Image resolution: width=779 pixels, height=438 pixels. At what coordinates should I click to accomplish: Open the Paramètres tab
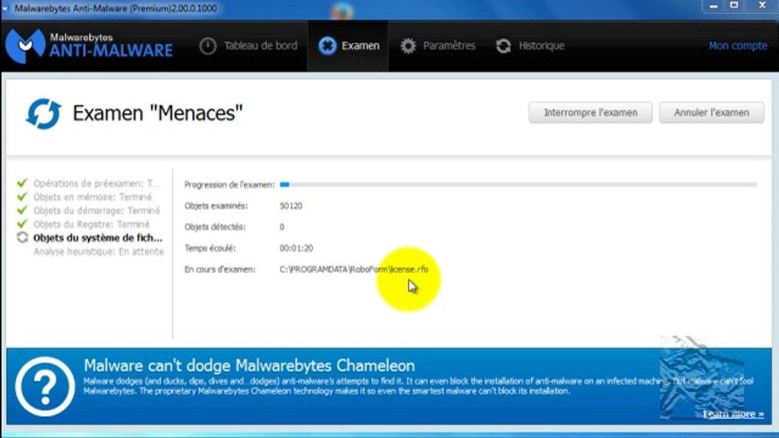pyautogui.click(x=438, y=46)
